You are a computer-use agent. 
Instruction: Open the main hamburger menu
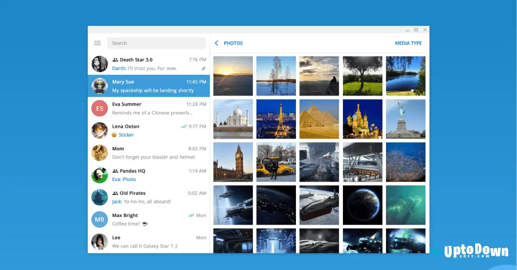97,43
